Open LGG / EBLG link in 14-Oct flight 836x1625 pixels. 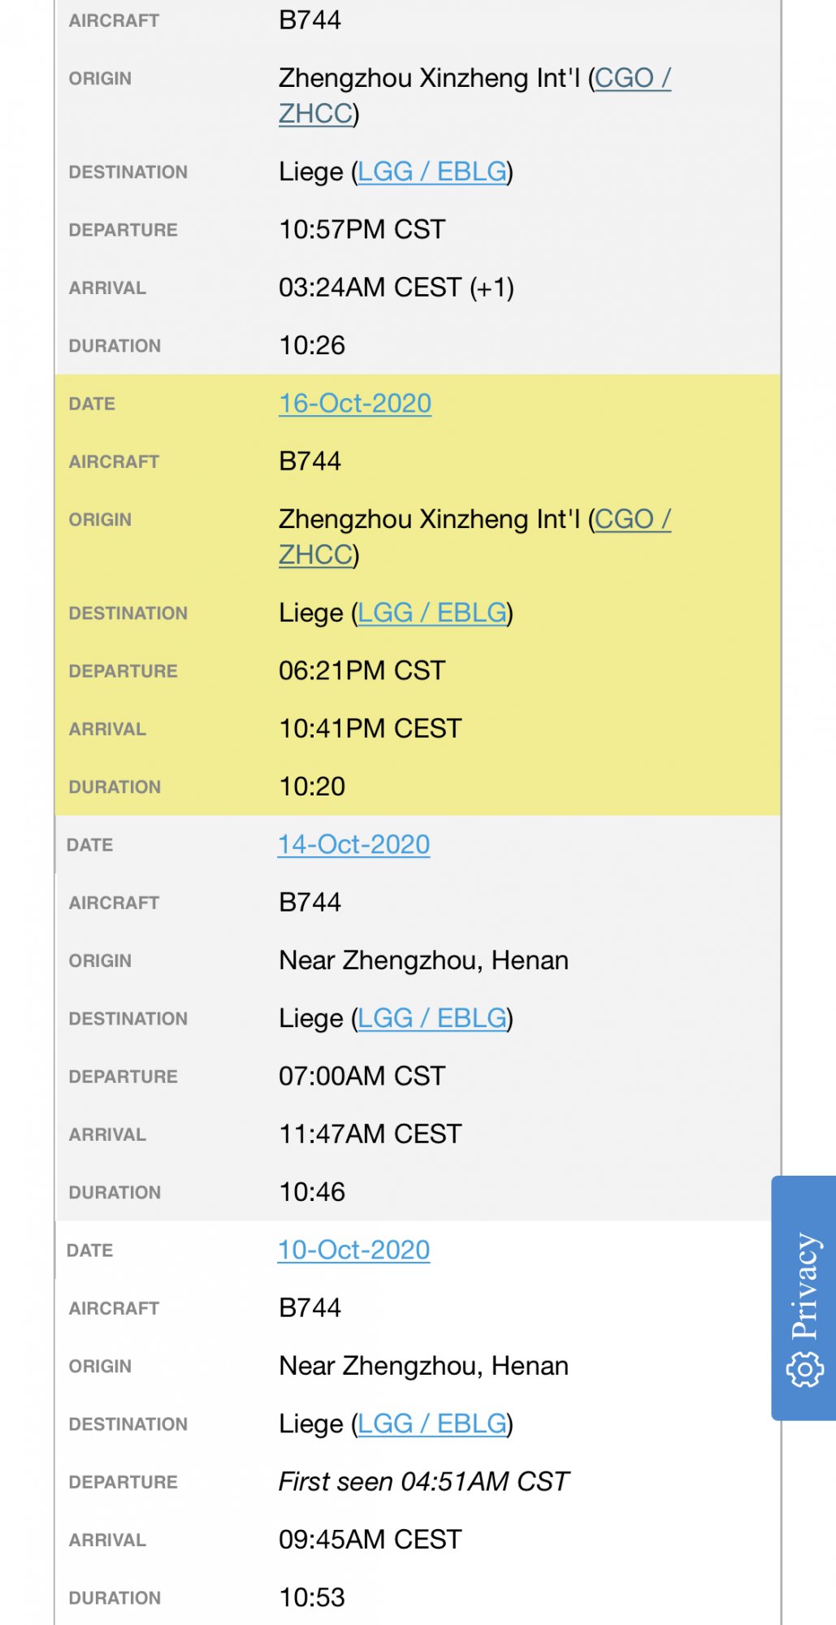432,1018
